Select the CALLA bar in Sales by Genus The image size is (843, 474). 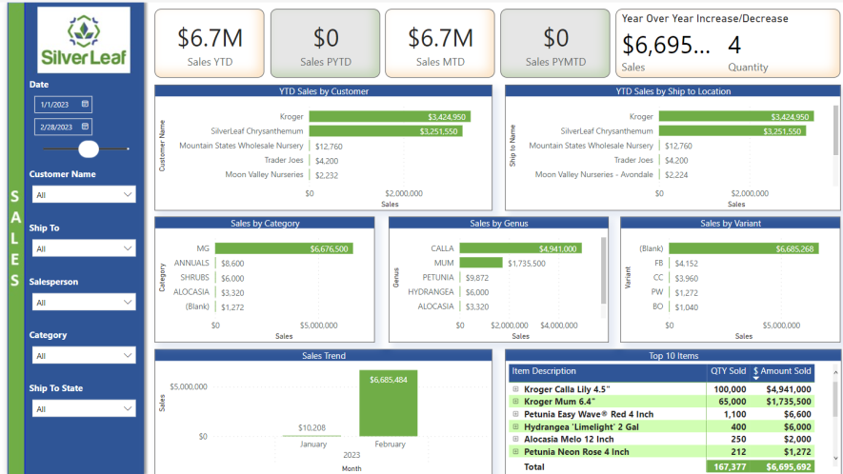[520, 248]
